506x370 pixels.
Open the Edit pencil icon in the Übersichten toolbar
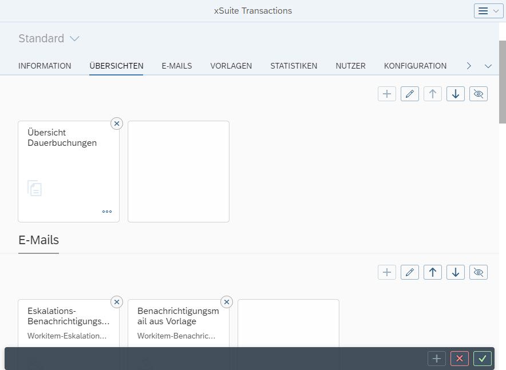[x=409, y=93]
